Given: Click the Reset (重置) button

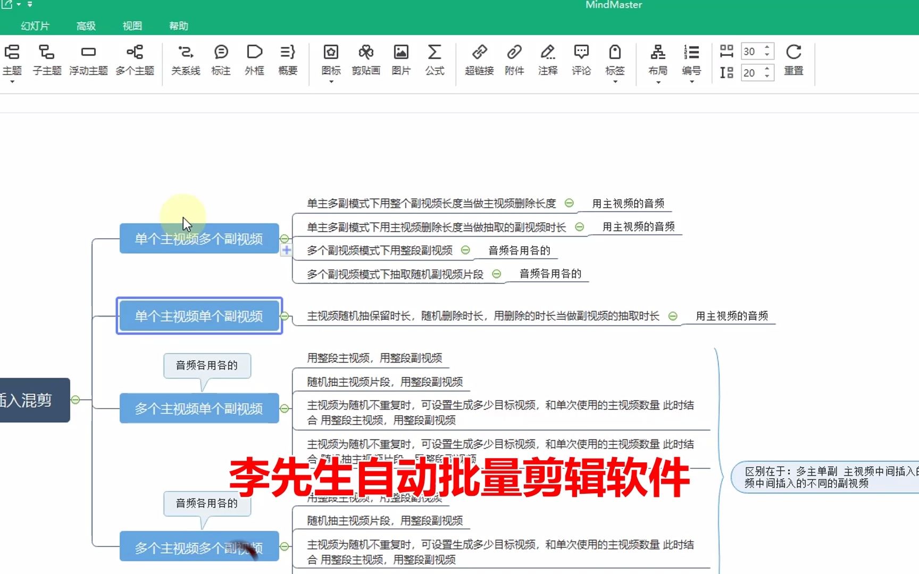Looking at the screenshot, I should [793, 60].
